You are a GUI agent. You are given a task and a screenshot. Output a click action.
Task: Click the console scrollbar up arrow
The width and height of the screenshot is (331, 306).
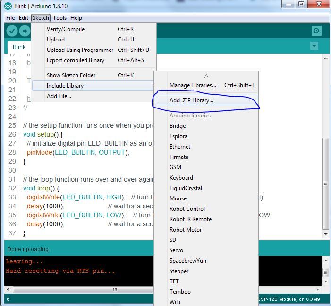pyautogui.click(x=326, y=260)
